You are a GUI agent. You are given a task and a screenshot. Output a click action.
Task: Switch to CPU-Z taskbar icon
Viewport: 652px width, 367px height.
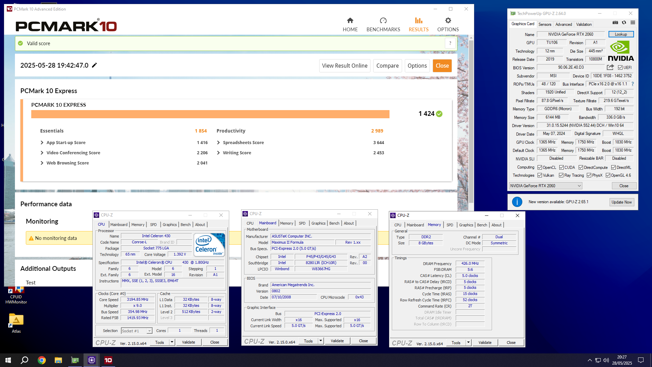click(x=92, y=360)
